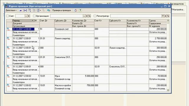Screen dimensions: 189x106
Task: Enable the Регистратор filter checkbox
Action: pos(95,16)
